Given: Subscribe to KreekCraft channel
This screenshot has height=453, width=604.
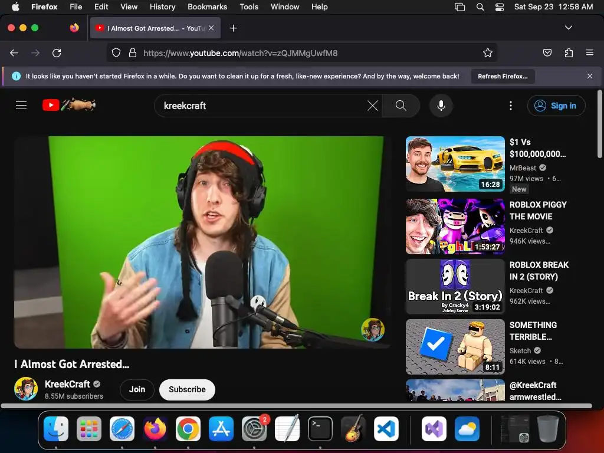Looking at the screenshot, I should point(187,389).
